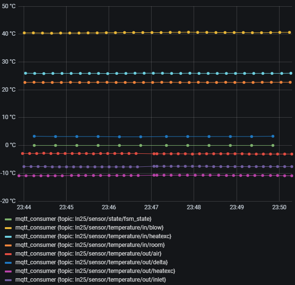Click the 23:47 time axis label

tap(151, 207)
